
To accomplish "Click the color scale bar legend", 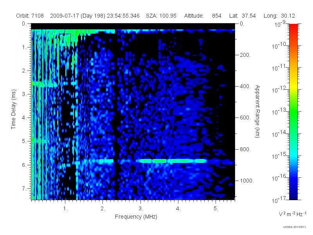I will tap(293, 112).
